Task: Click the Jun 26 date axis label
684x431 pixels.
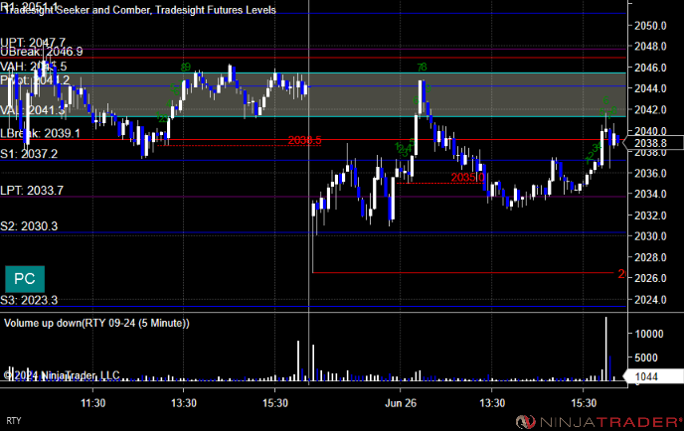Action: (401, 403)
